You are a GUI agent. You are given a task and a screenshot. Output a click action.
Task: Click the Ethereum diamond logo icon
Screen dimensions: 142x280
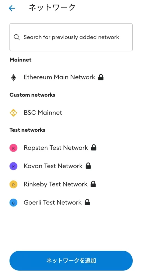click(x=13, y=77)
